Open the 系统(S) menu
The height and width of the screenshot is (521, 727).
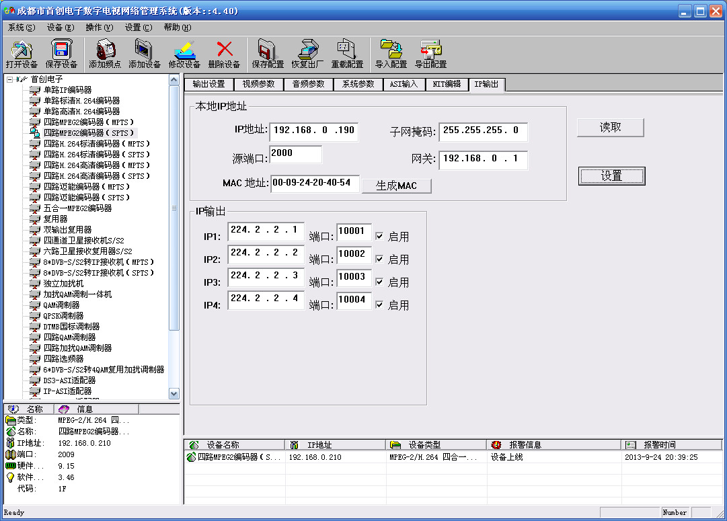(x=22, y=28)
